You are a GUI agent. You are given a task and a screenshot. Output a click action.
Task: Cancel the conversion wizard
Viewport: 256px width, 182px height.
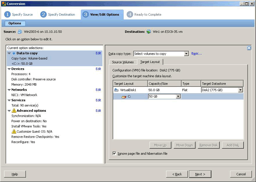coord(241,174)
